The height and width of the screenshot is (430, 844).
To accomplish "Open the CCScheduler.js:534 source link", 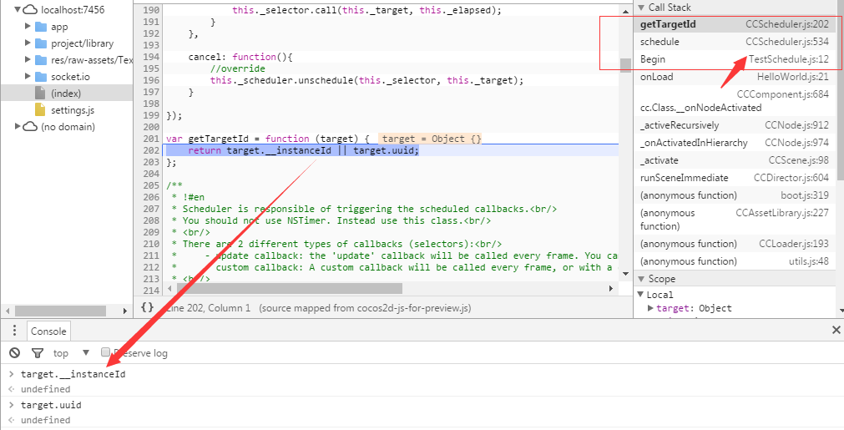I will 787,42.
